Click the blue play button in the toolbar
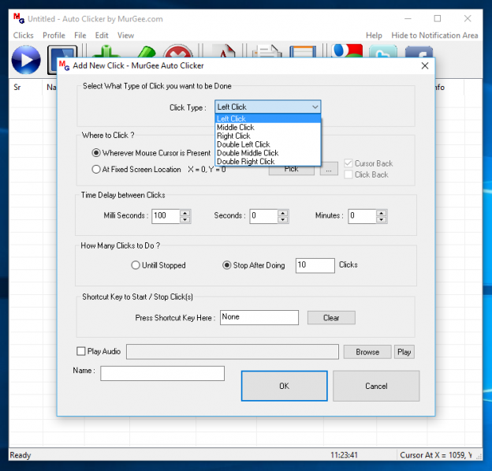492x471 pixels. coord(26,60)
